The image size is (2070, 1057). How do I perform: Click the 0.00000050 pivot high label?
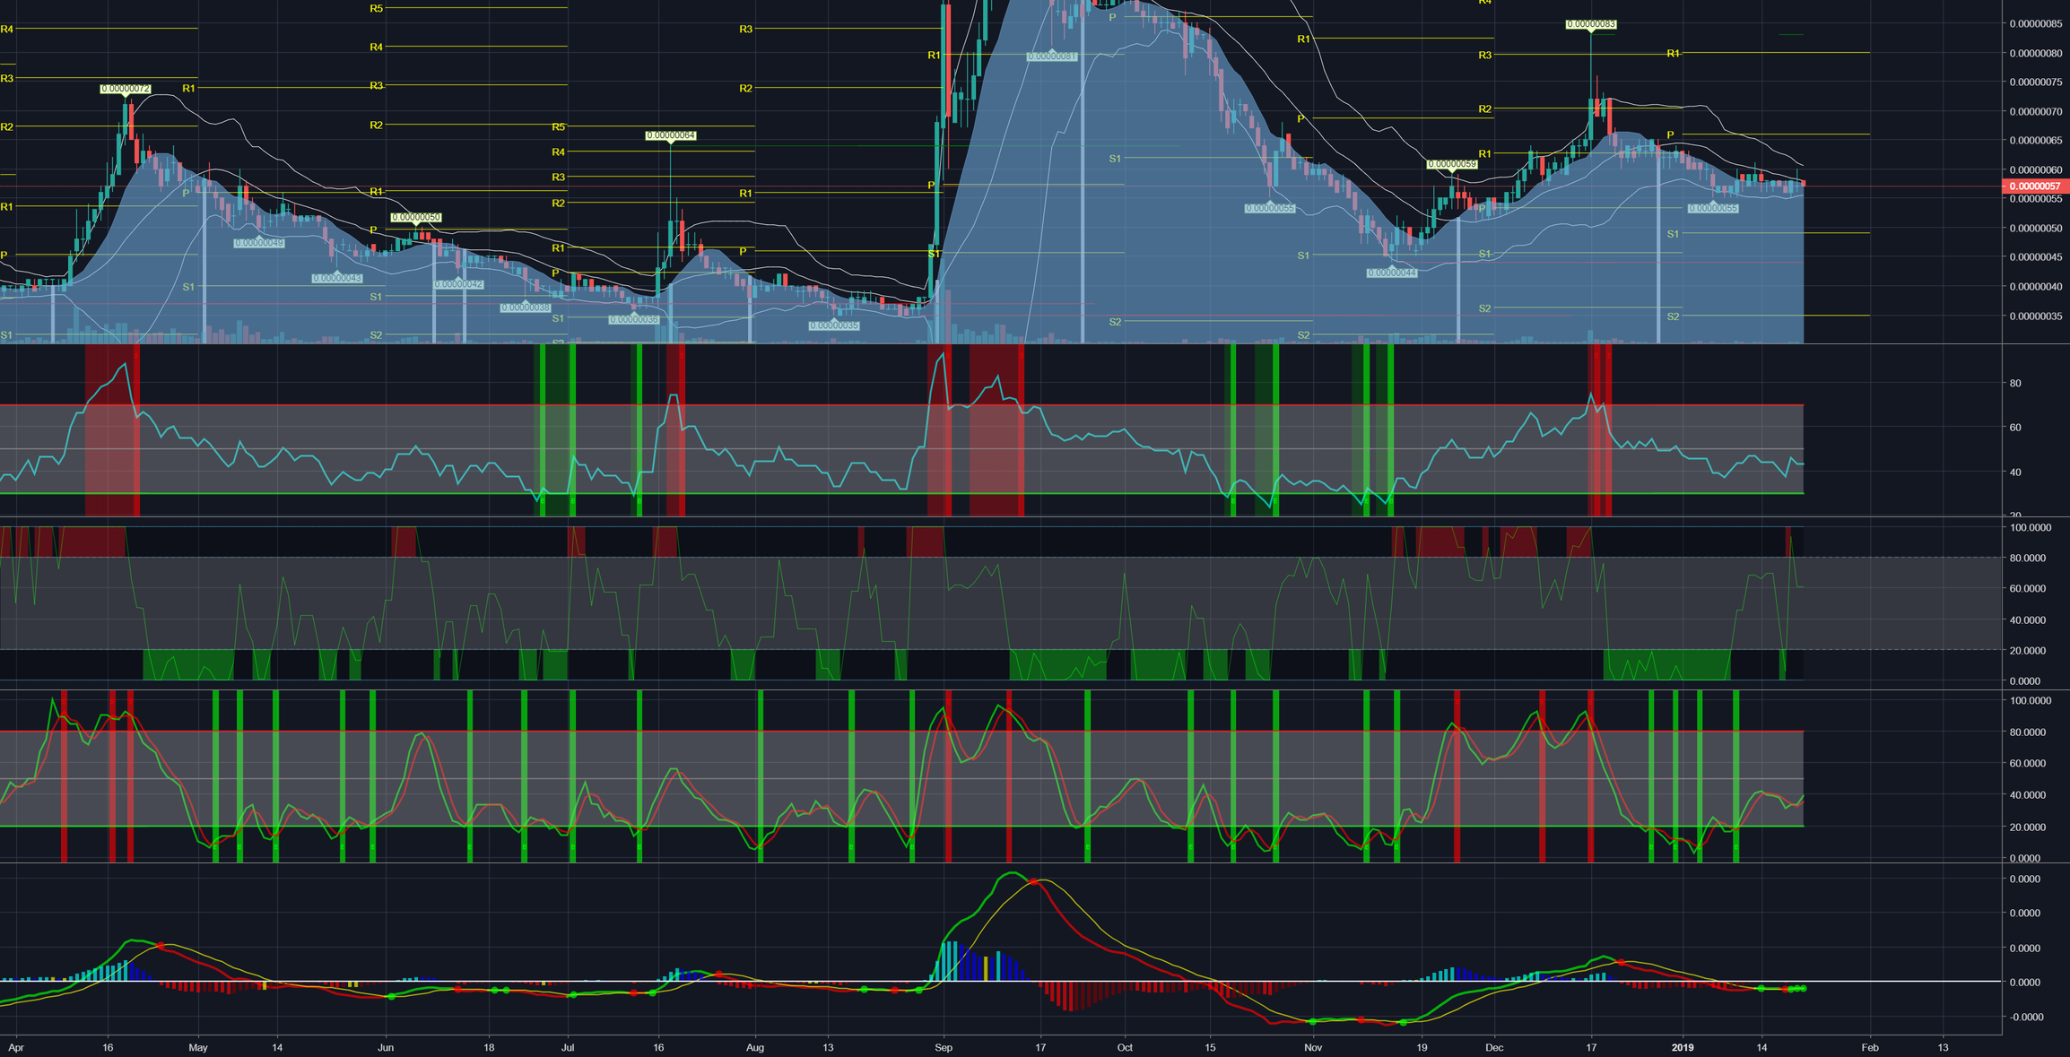[x=416, y=217]
